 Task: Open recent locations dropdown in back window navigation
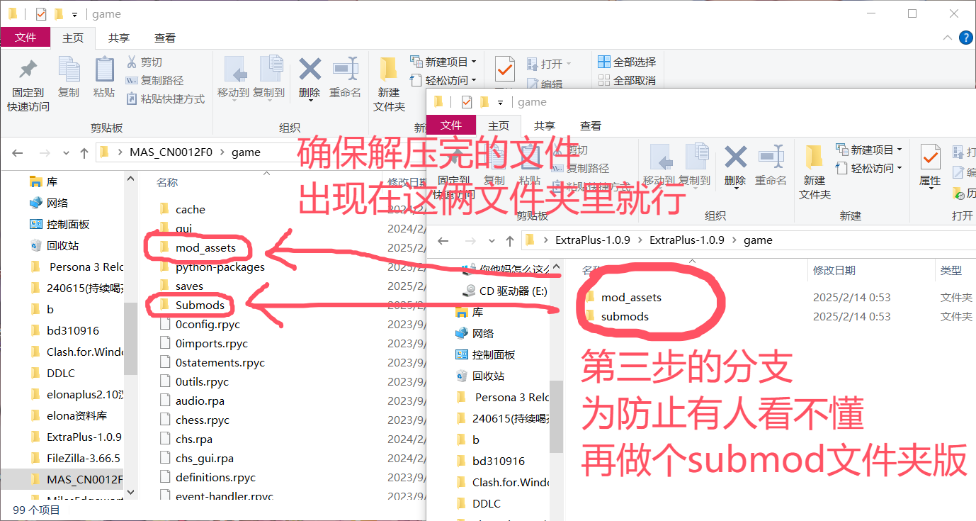(67, 152)
